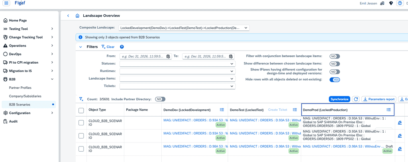Toggle Include Partner Directory switch
The width and height of the screenshot is (408, 162).
click(x=160, y=99)
